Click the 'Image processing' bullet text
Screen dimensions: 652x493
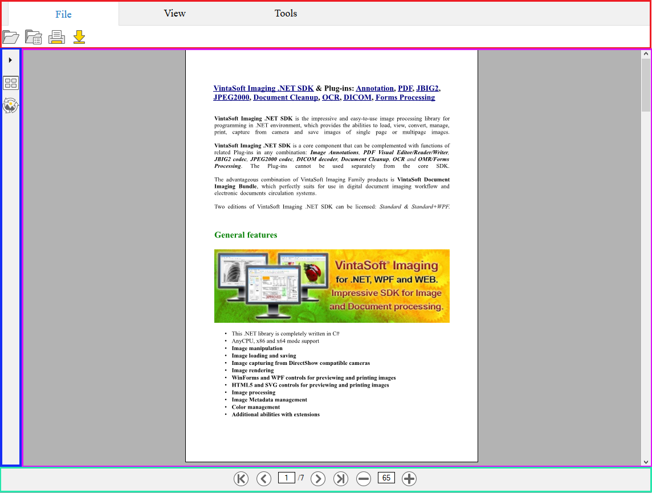click(x=254, y=392)
